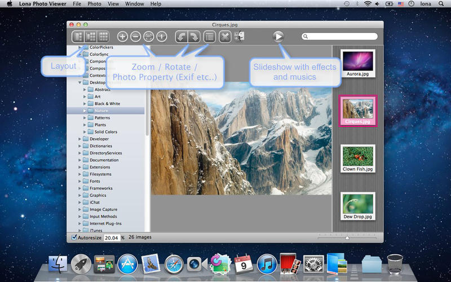Rotate photo right with the clockwise arrow
This screenshot has width=451, height=282.
[194, 37]
